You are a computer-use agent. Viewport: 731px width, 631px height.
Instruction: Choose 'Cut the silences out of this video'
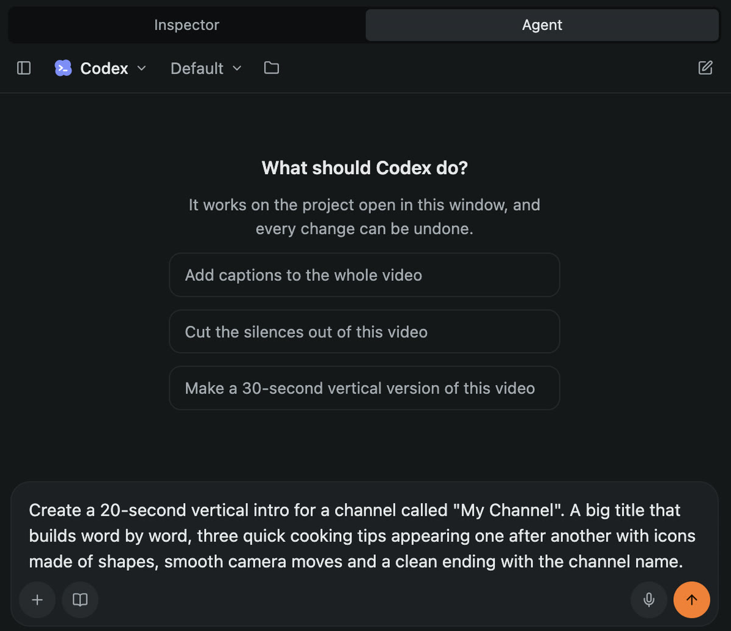coord(364,331)
